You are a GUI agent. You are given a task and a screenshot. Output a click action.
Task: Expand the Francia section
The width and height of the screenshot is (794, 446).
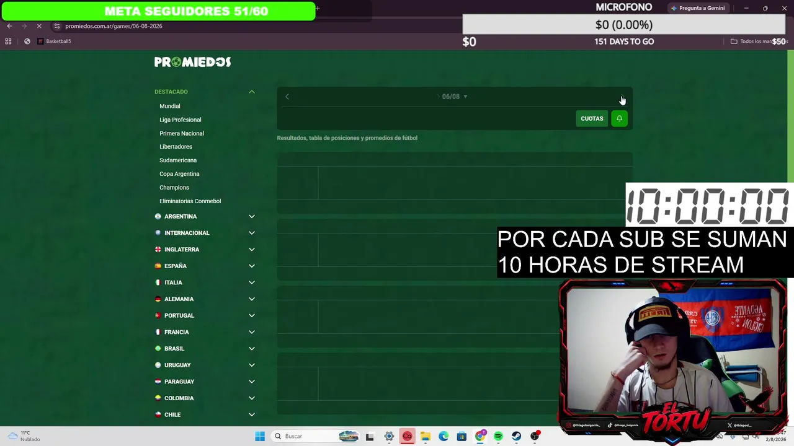[x=252, y=332]
